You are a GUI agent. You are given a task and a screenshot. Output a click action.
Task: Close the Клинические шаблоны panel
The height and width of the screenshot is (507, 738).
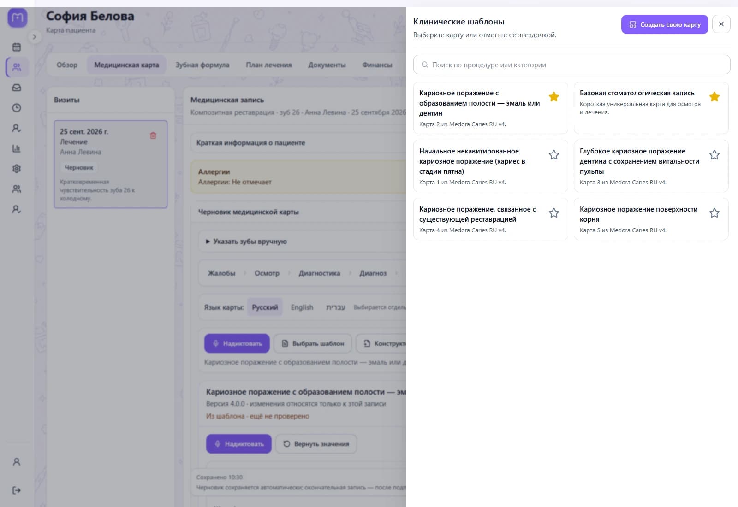pyautogui.click(x=721, y=24)
